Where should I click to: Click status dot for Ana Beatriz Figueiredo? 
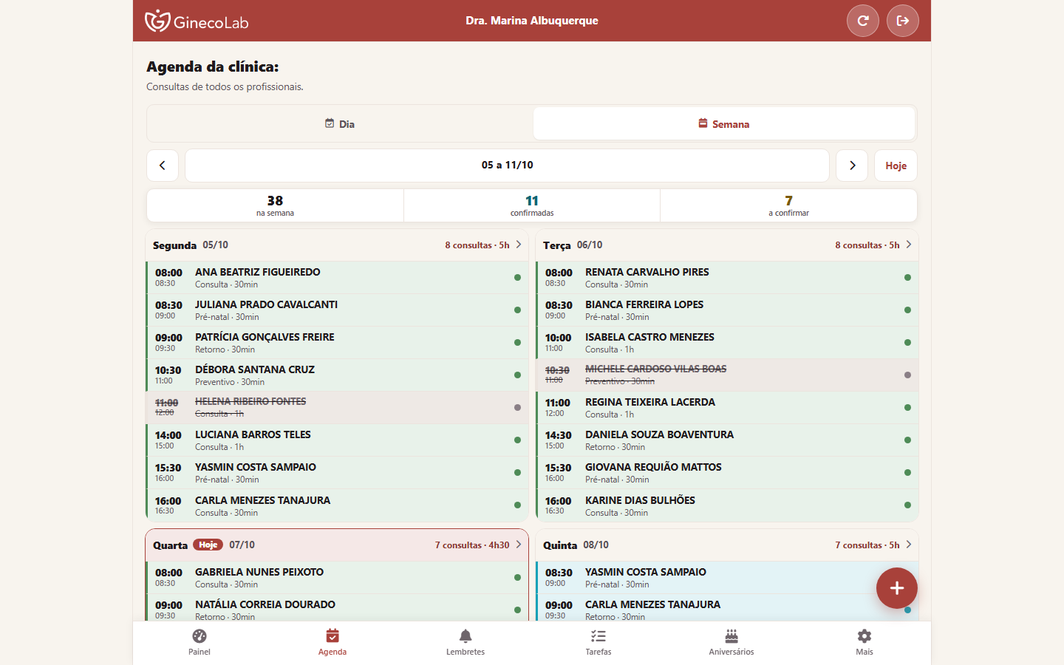coord(517,278)
